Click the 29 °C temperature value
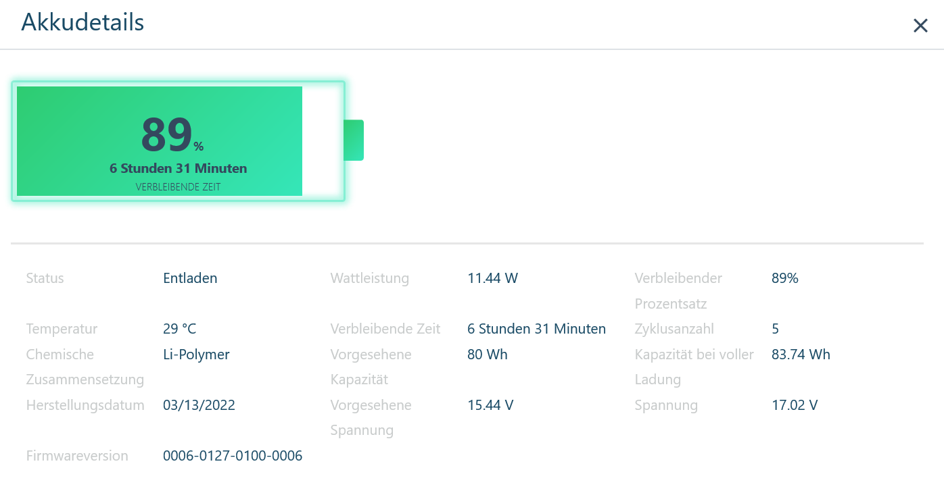The height and width of the screenshot is (495, 944). (x=179, y=329)
